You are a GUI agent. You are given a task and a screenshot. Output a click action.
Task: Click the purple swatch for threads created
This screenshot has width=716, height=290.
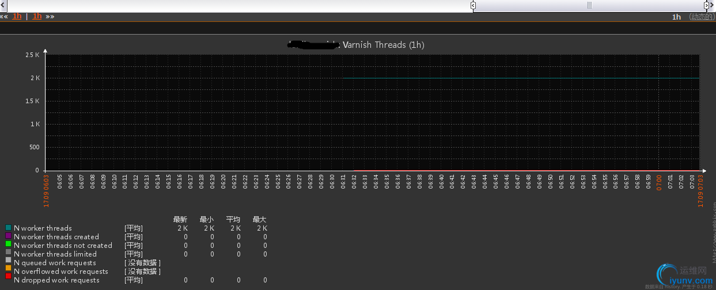point(9,236)
